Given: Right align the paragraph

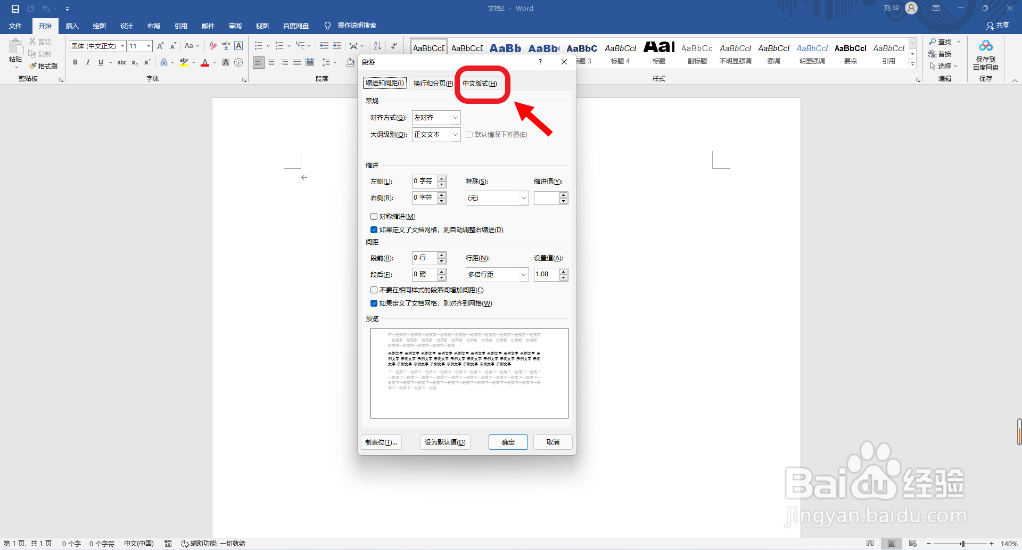Looking at the screenshot, I should coord(284,63).
